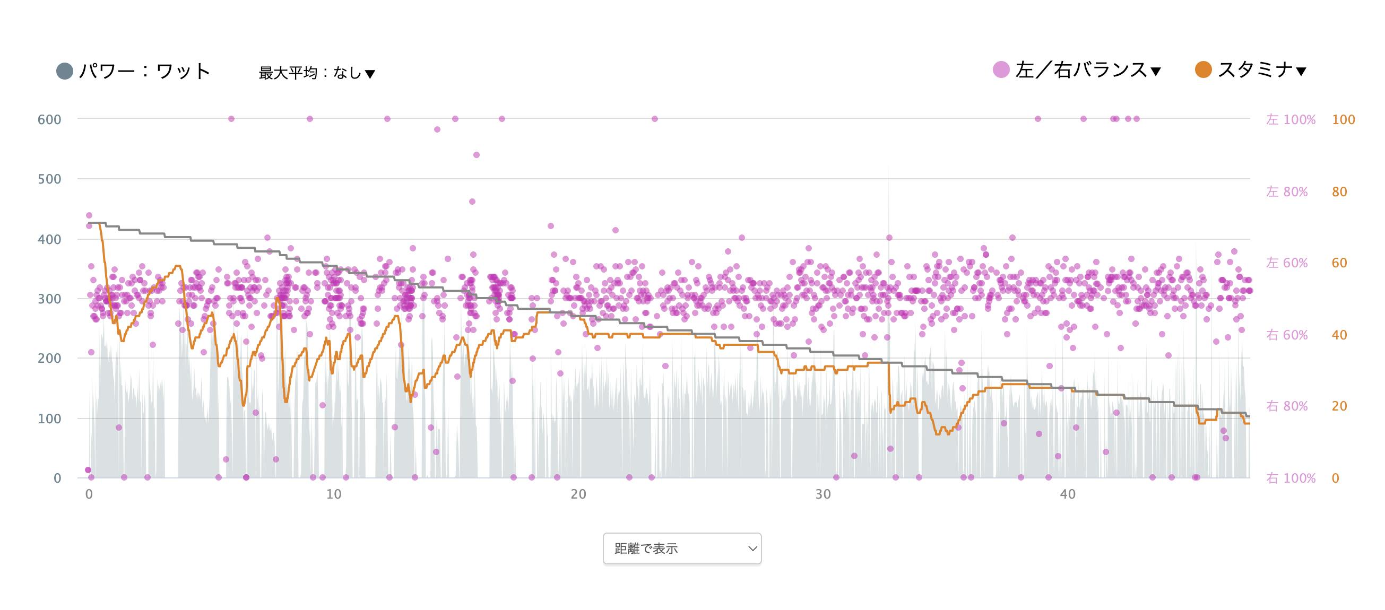
Task: Open the 距離で表示 select box
Action: coord(682,548)
